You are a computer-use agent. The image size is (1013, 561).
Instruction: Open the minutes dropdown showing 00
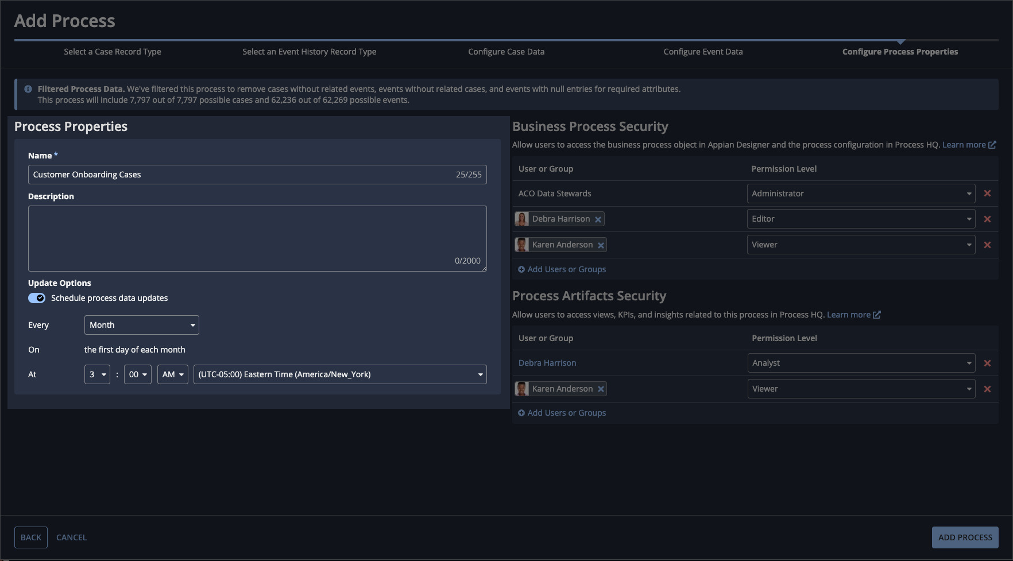pyautogui.click(x=138, y=374)
